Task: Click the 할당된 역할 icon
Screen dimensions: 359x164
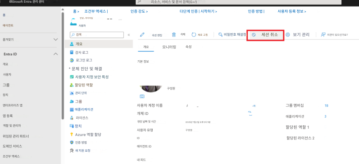Action: [x=72, y=85]
